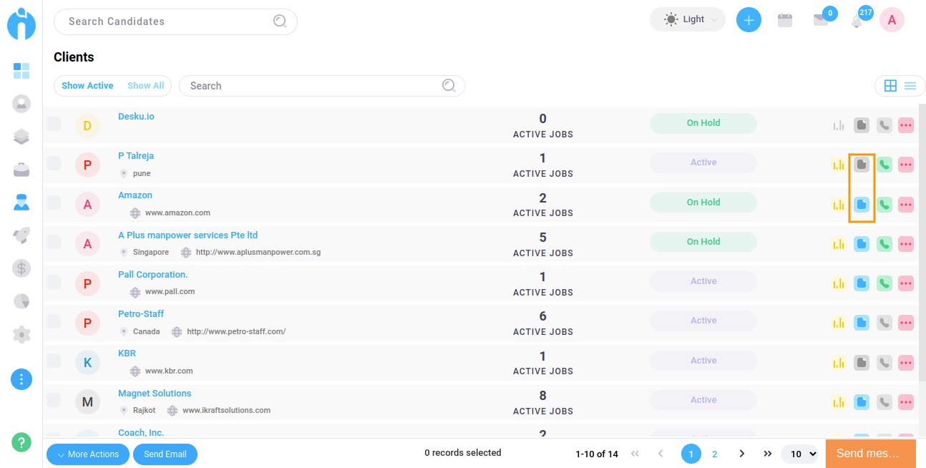Click the blue plus add button
926x468 pixels.
[x=749, y=20]
